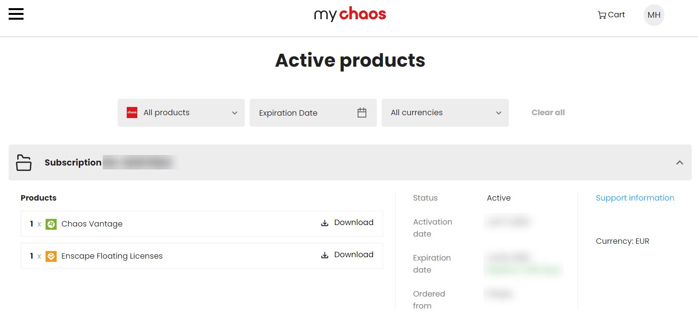Click the calendar icon in Expiration Date
The width and height of the screenshot is (698, 321).
point(362,113)
